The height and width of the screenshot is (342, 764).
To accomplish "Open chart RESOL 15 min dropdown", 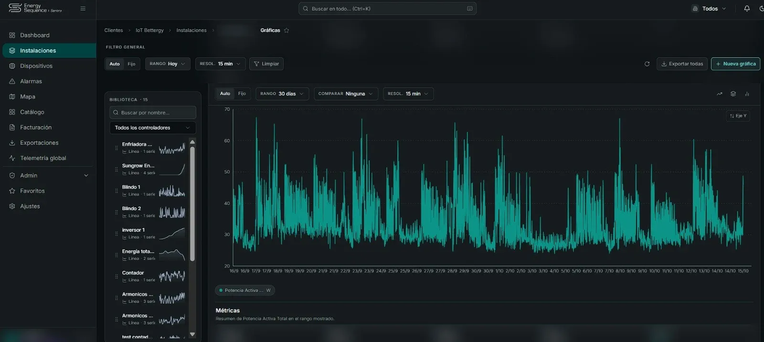I will point(408,94).
